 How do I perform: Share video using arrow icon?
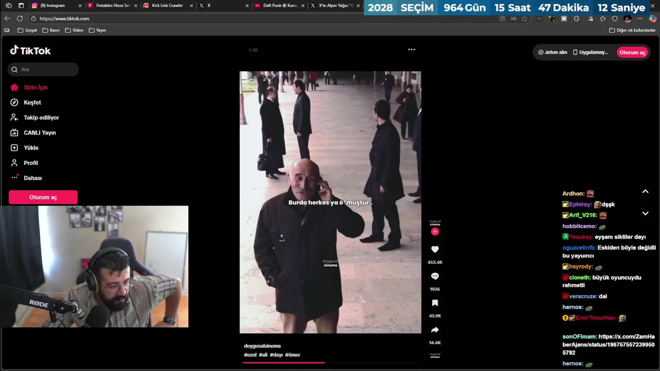point(435,330)
